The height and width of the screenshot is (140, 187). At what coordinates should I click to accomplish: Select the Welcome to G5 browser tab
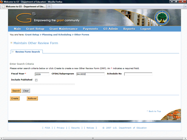click(x=24, y=6)
